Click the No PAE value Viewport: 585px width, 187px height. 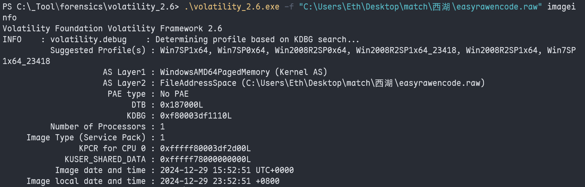(174, 94)
